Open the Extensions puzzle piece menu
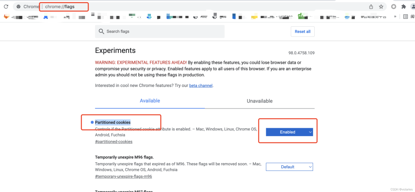This screenshot has width=415, height=192. tap(404, 7)
